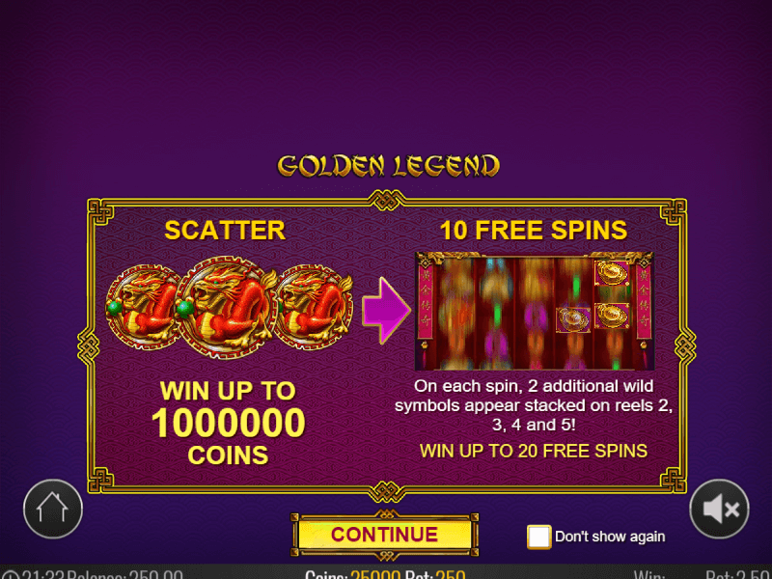Click the additional wild symbols description text
772x579 pixels.
tap(534, 405)
